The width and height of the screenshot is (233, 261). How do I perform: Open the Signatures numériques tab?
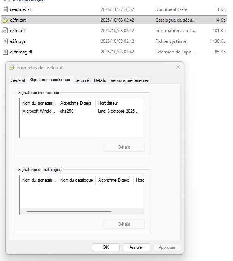tap(50, 80)
